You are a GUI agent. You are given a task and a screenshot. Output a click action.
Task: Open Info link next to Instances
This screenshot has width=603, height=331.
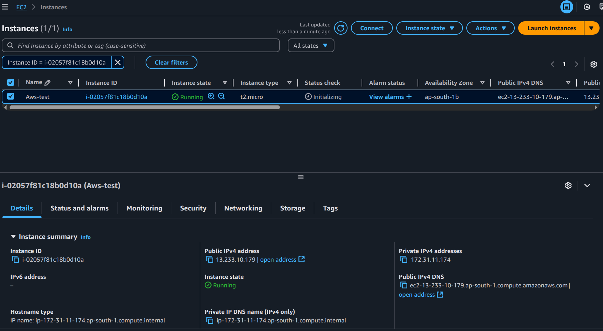[x=67, y=30]
